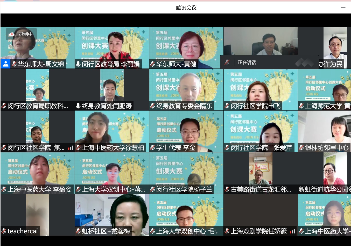Click the muted mic icon beside 华东师大-黄健
This screenshot has width=351, height=246.
153,64
